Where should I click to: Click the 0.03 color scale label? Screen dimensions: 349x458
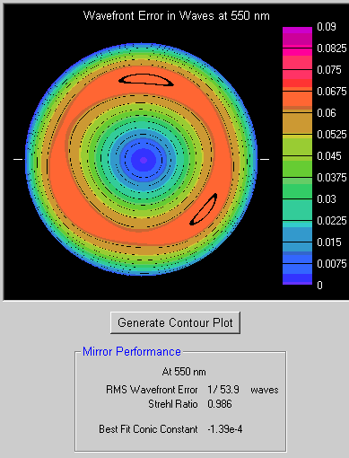coord(327,199)
